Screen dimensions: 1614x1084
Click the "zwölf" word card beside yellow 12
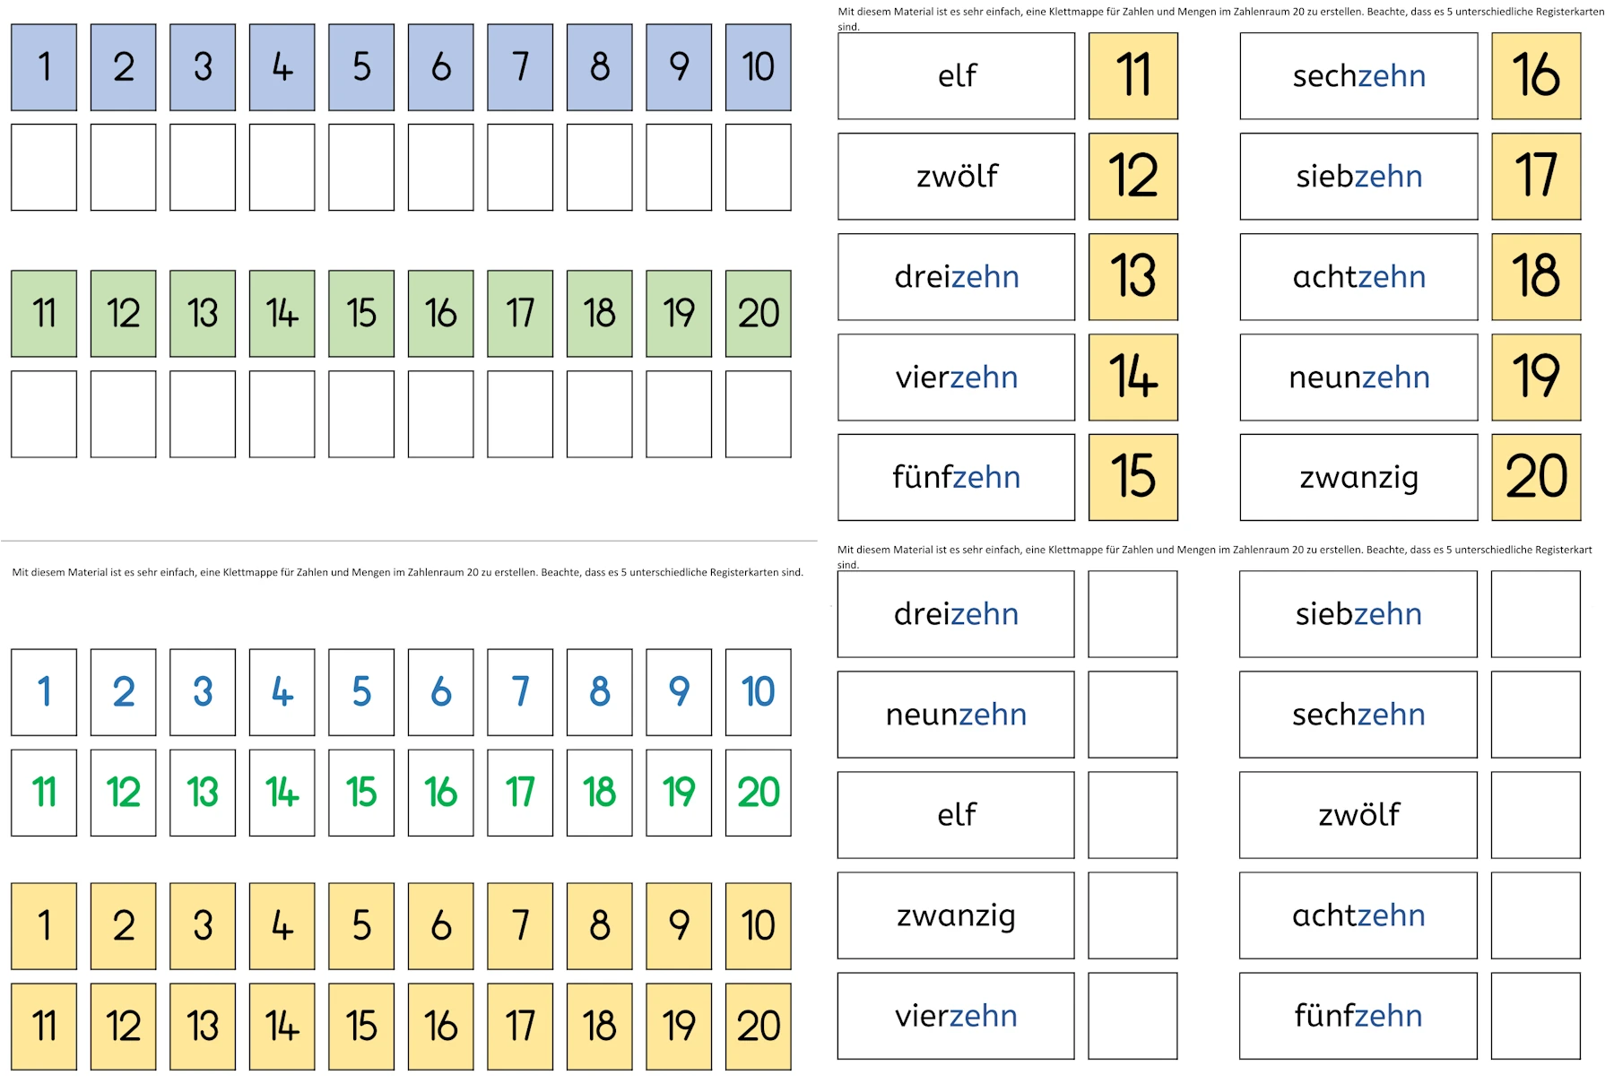click(x=956, y=177)
